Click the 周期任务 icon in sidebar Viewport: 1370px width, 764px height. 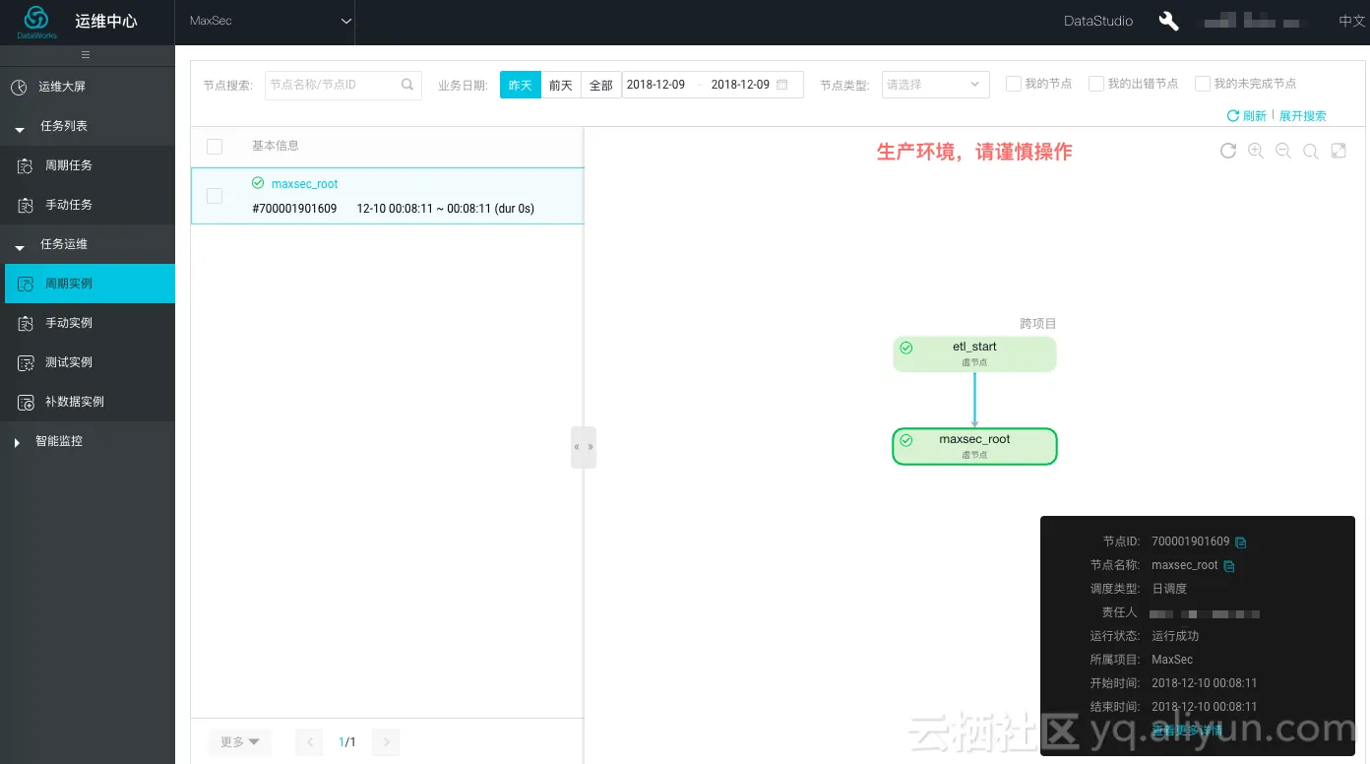(x=26, y=165)
